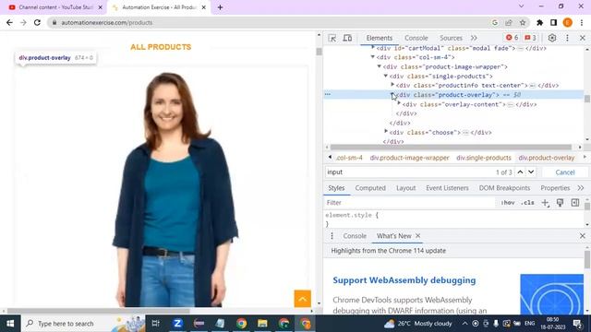Image resolution: width=591 pixels, height=332 pixels.
Task: Click the DOM search input field
Action: pos(409,172)
